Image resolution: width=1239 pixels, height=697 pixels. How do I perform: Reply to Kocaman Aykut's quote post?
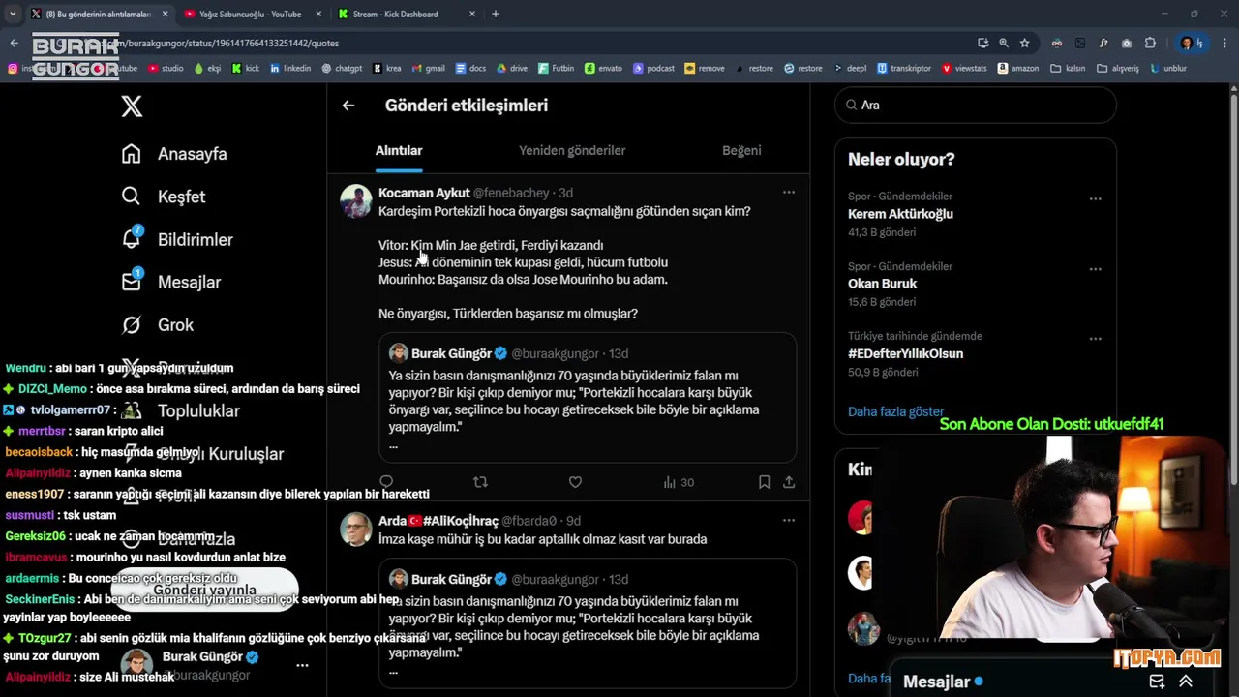click(x=386, y=482)
